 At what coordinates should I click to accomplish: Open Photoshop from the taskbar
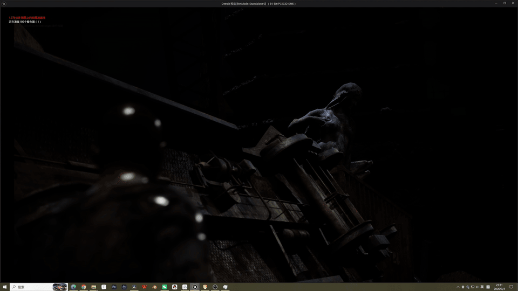point(114,287)
